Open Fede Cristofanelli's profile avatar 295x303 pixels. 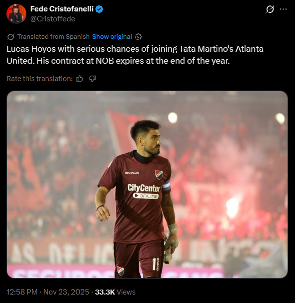click(16, 14)
